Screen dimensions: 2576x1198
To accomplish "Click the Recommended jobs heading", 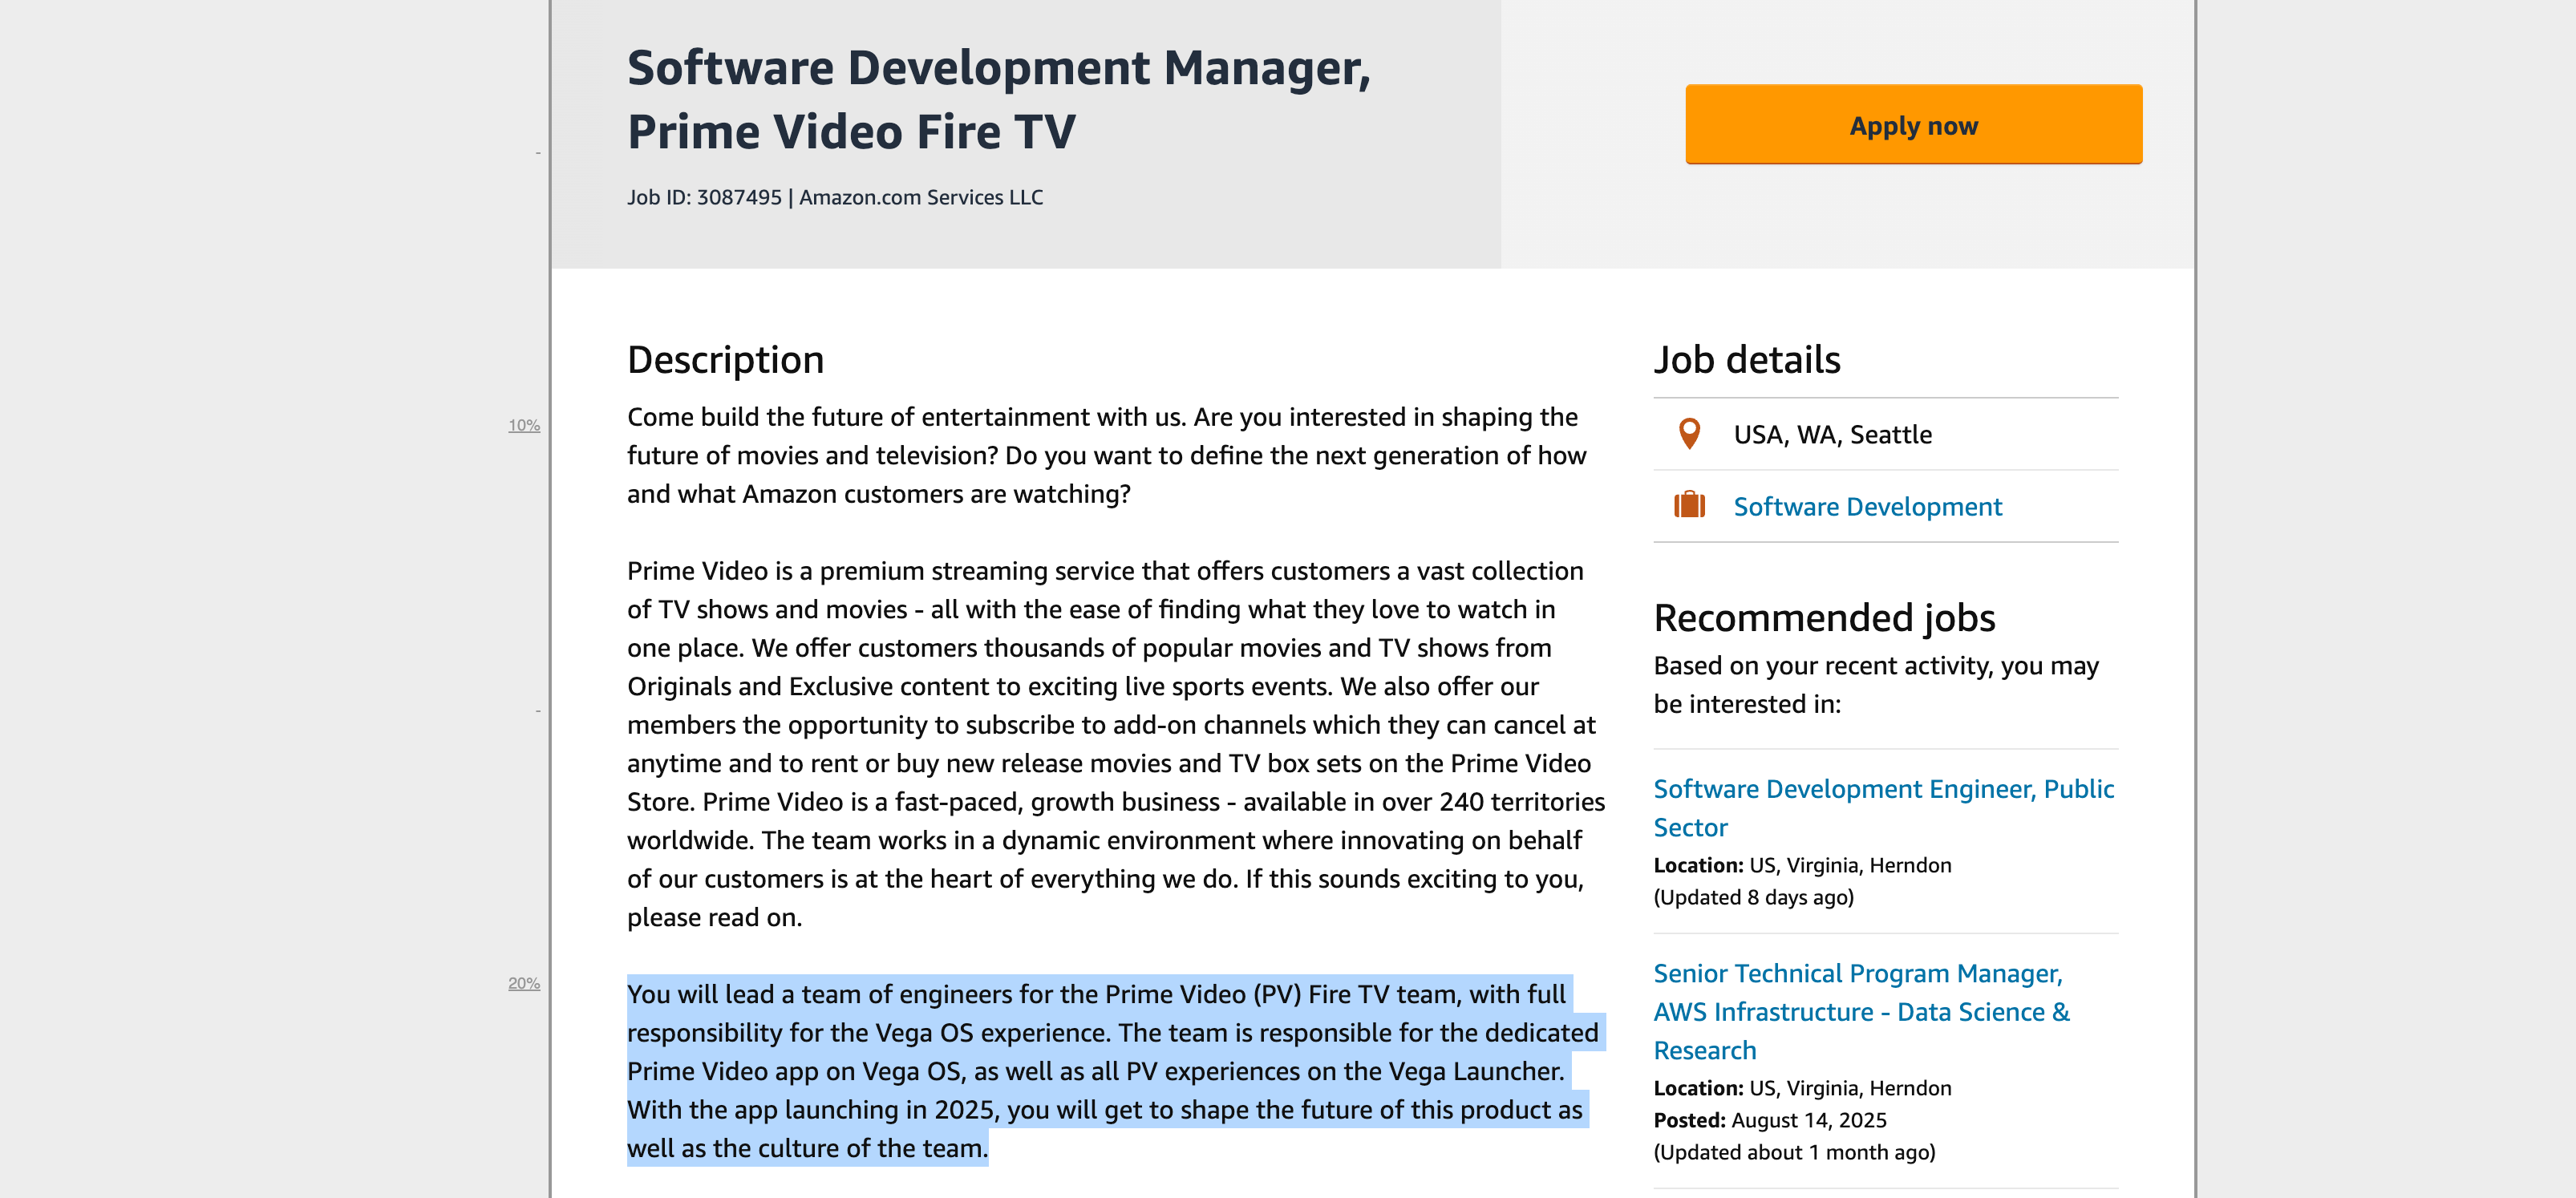I will 1823,618.
